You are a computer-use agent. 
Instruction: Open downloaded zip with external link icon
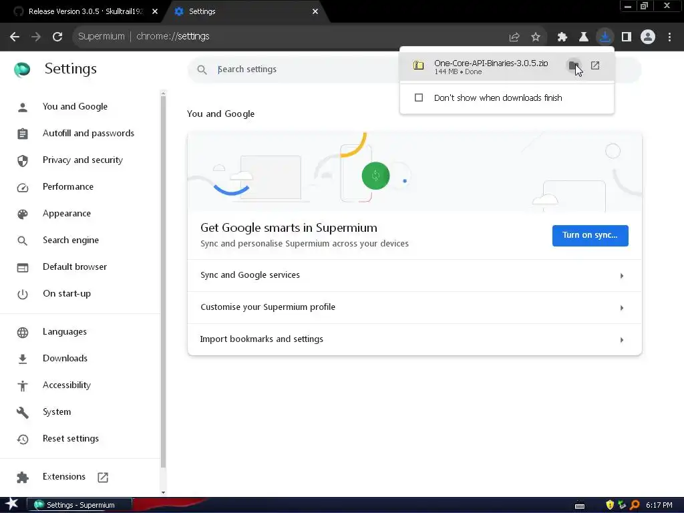click(x=595, y=65)
